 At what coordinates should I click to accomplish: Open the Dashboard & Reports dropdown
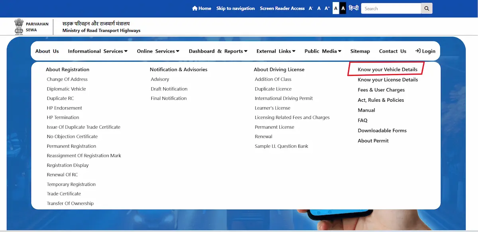pyautogui.click(x=218, y=51)
